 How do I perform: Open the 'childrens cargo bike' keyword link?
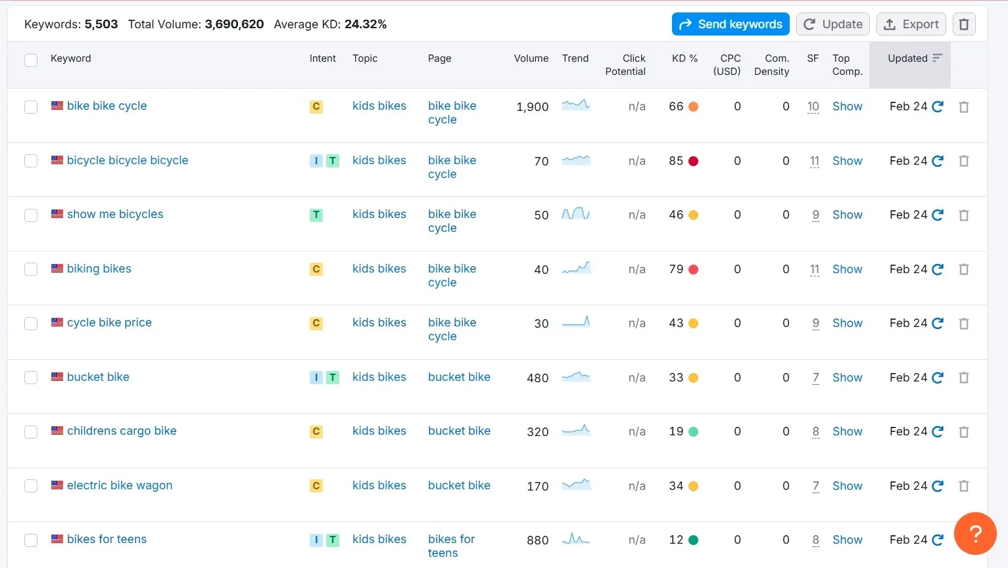point(122,431)
